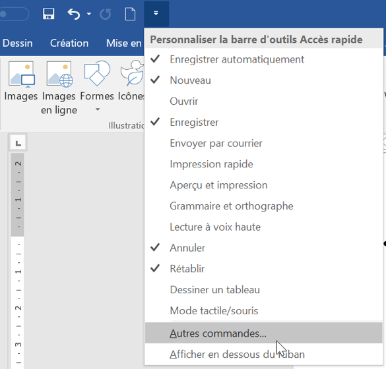Click the Undo arrow icon
This screenshot has width=386, height=369.
pyautogui.click(x=74, y=14)
